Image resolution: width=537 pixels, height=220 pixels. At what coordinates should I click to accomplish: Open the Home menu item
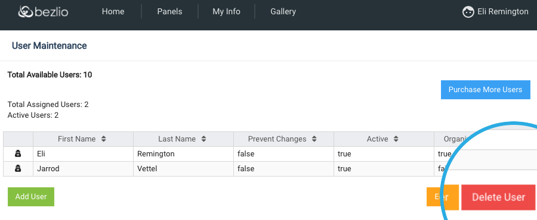[113, 12]
